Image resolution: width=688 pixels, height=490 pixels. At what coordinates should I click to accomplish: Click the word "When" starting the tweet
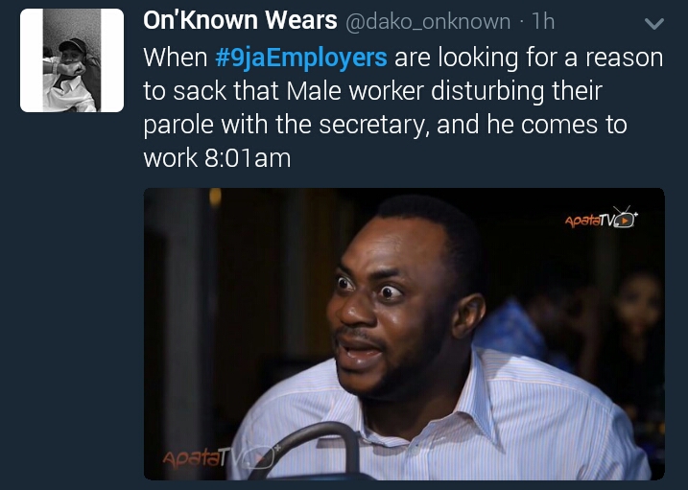[176, 58]
